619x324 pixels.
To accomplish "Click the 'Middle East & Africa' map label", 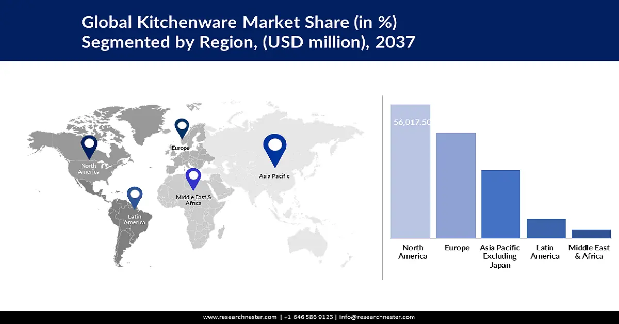I will (193, 200).
